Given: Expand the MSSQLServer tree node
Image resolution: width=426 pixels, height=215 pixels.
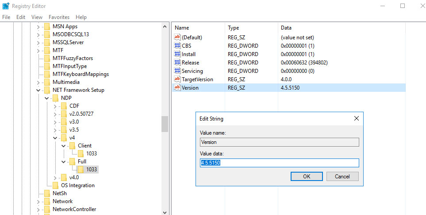Looking at the screenshot, I should pos(38,42).
